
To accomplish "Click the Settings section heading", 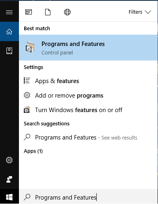I will [x=33, y=67].
